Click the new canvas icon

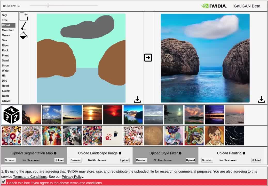pyautogui.click(x=23, y=17)
